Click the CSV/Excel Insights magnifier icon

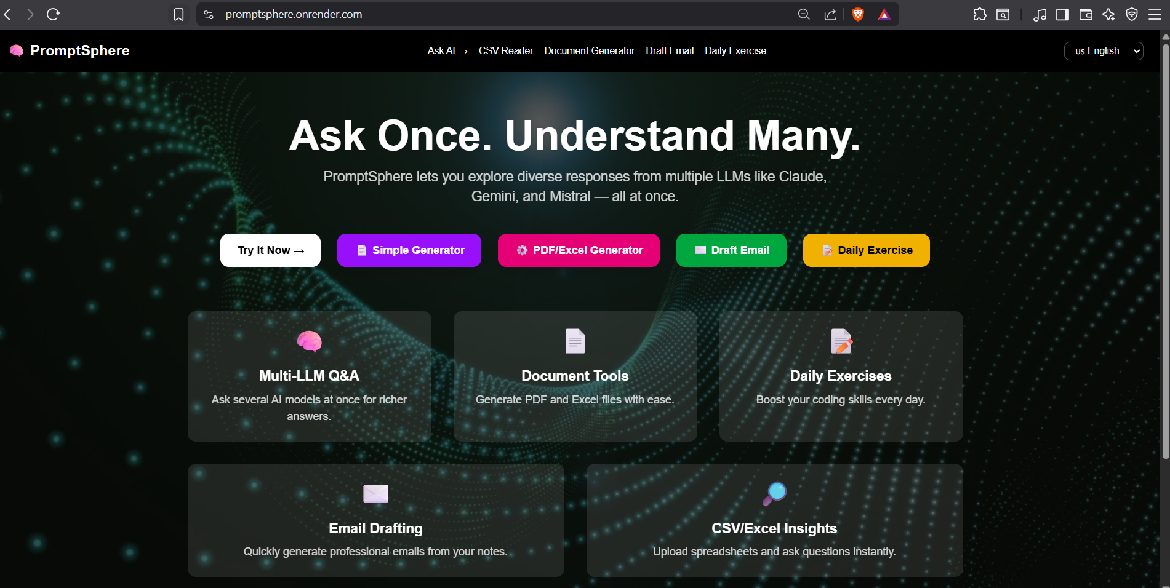pyautogui.click(x=774, y=492)
